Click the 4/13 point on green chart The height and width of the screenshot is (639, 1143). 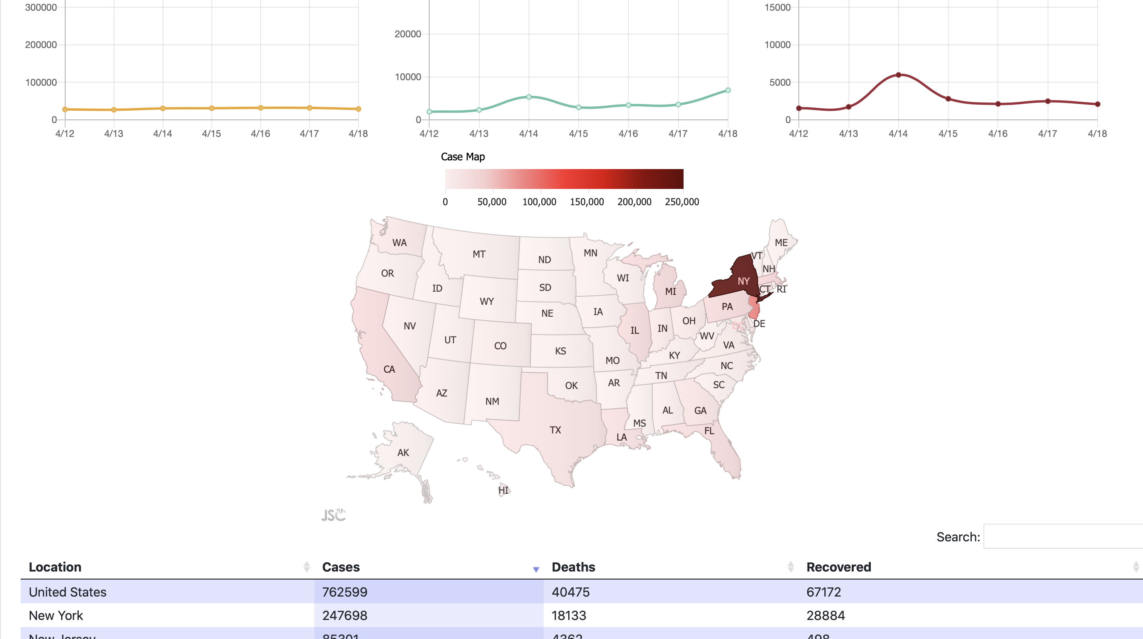tap(479, 110)
